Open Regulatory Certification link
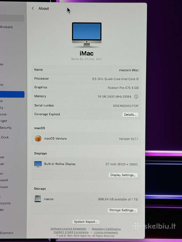This screenshot has height=242, width=182. click(106, 229)
